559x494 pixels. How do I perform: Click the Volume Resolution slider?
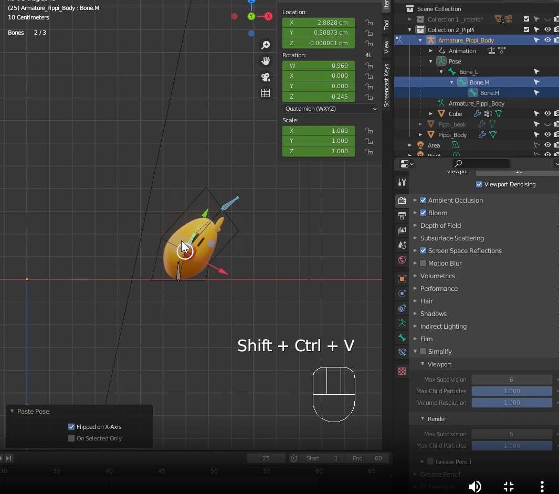(512, 403)
